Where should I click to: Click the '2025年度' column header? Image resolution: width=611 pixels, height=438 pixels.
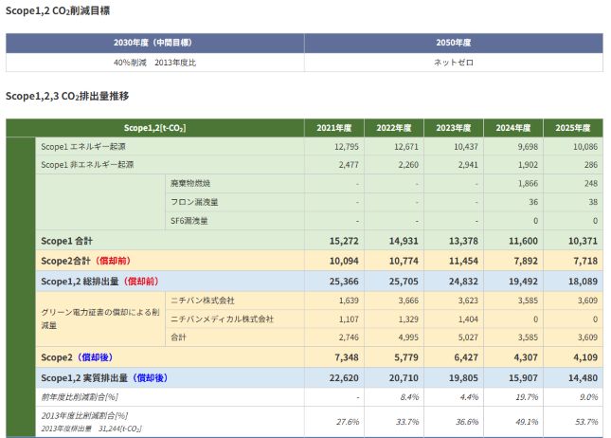click(x=573, y=128)
